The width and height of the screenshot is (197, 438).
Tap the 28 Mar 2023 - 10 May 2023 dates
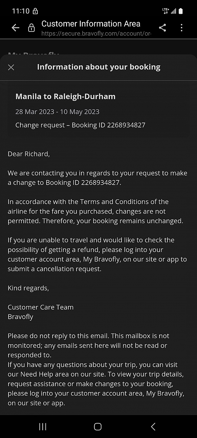[57, 112]
